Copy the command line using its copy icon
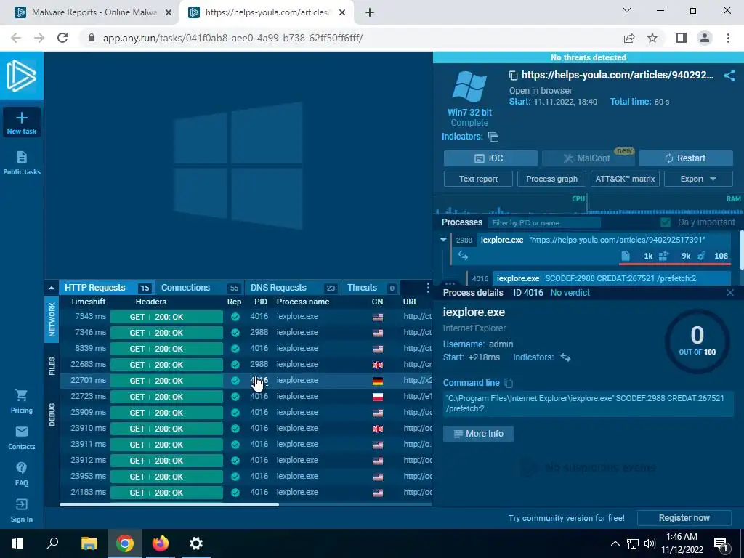The height and width of the screenshot is (558, 744). point(508,383)
